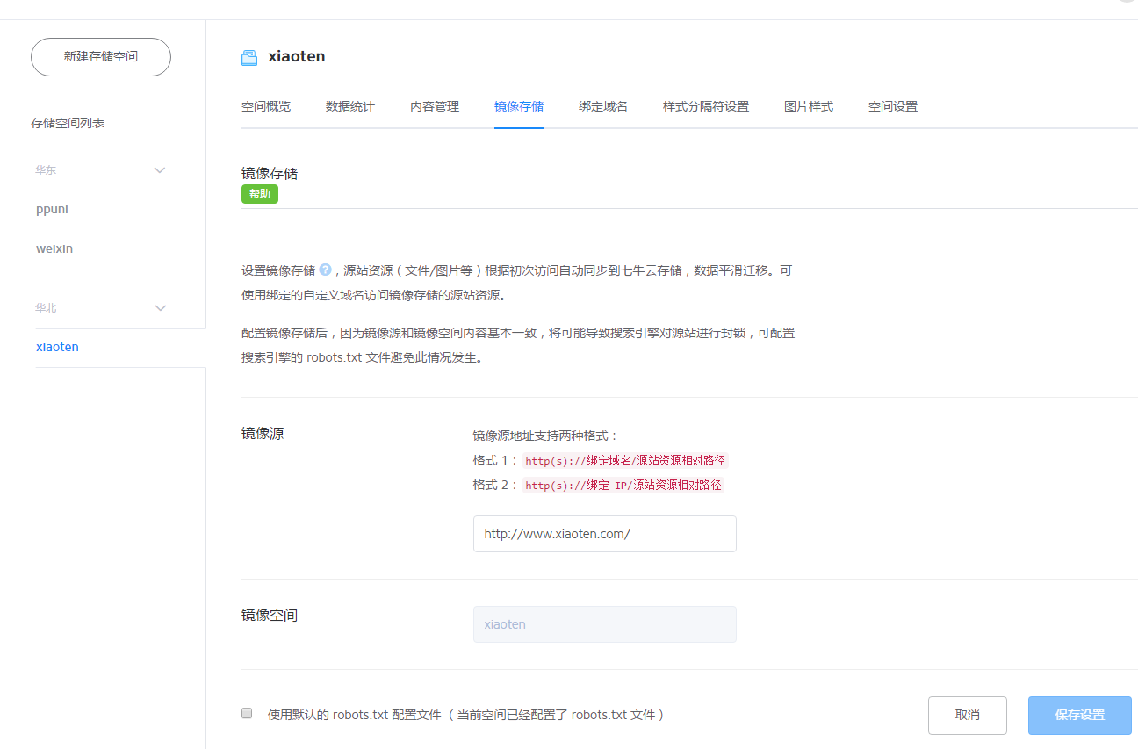Collapse the 华东 region chevron
The height and width of the screenshot is (749, 1138).
coord(160,170)
